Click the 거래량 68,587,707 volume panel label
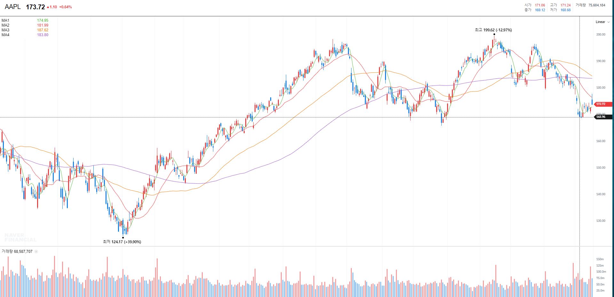The height and width of the screenshot is (297, 614). click(17, 252)
